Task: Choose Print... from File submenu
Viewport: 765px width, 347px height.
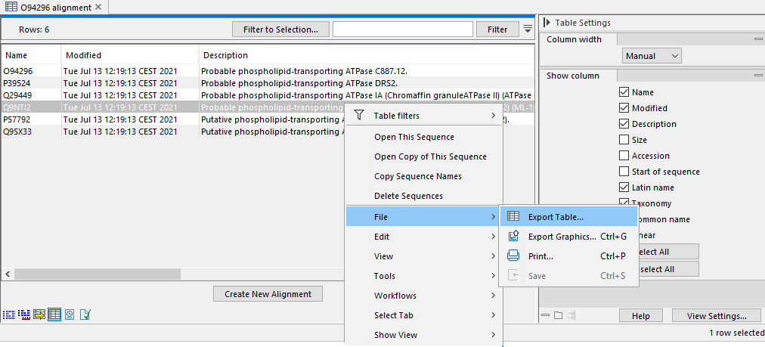Action: click(569, 256)
